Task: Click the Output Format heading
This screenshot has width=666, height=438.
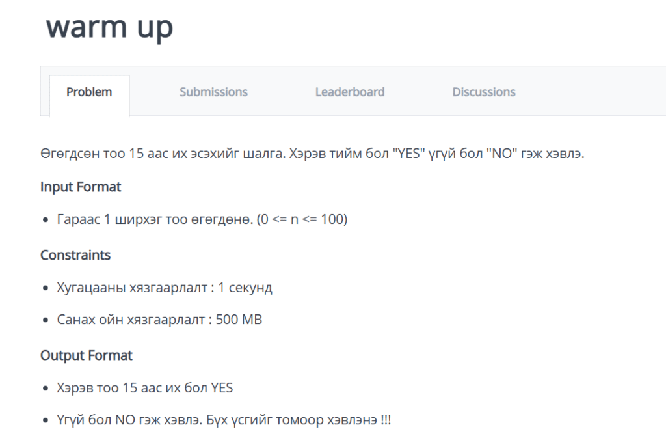Action: coord(87,355)
